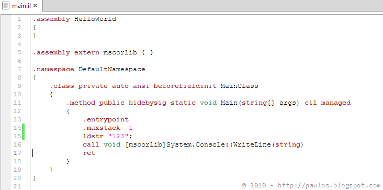Click the closing brace on line 20
Screen dimensions: 383x190
point(35,178)
